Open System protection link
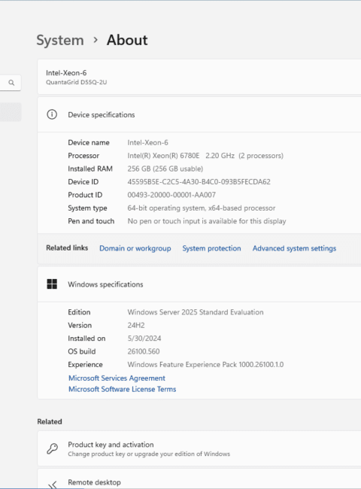This screenshot has width=361, height=489. 211,248
